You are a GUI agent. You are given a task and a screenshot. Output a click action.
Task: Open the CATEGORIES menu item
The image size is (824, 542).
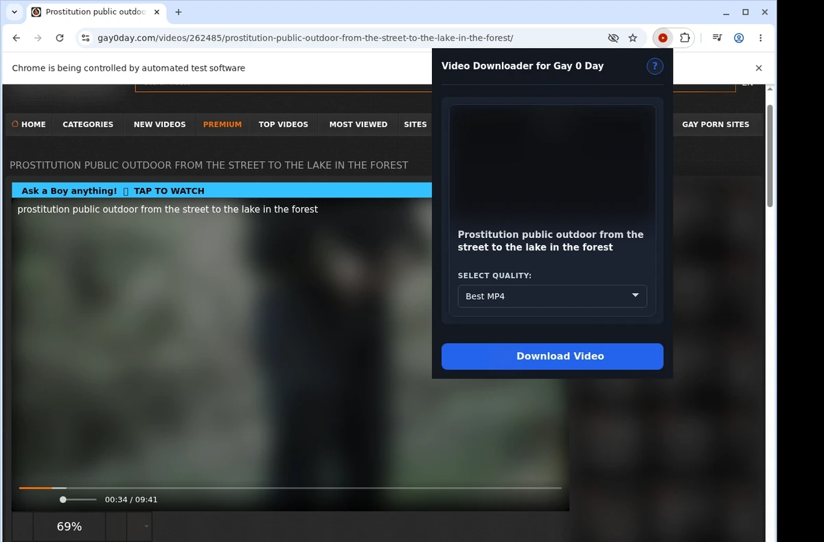point(88,124)
